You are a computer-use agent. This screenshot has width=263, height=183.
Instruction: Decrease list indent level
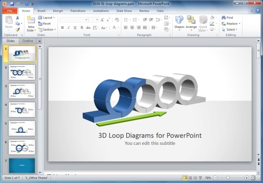click(145, 20)
